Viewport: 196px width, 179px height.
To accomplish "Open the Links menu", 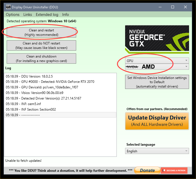I will click(28, 15).
